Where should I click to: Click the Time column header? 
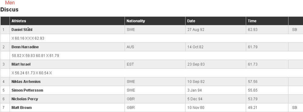pyautogui.click(x=252, y=21)
